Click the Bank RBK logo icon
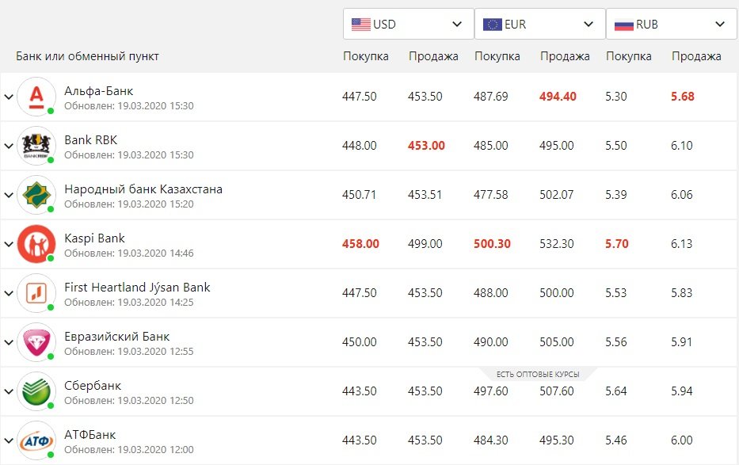 point(36,146)
